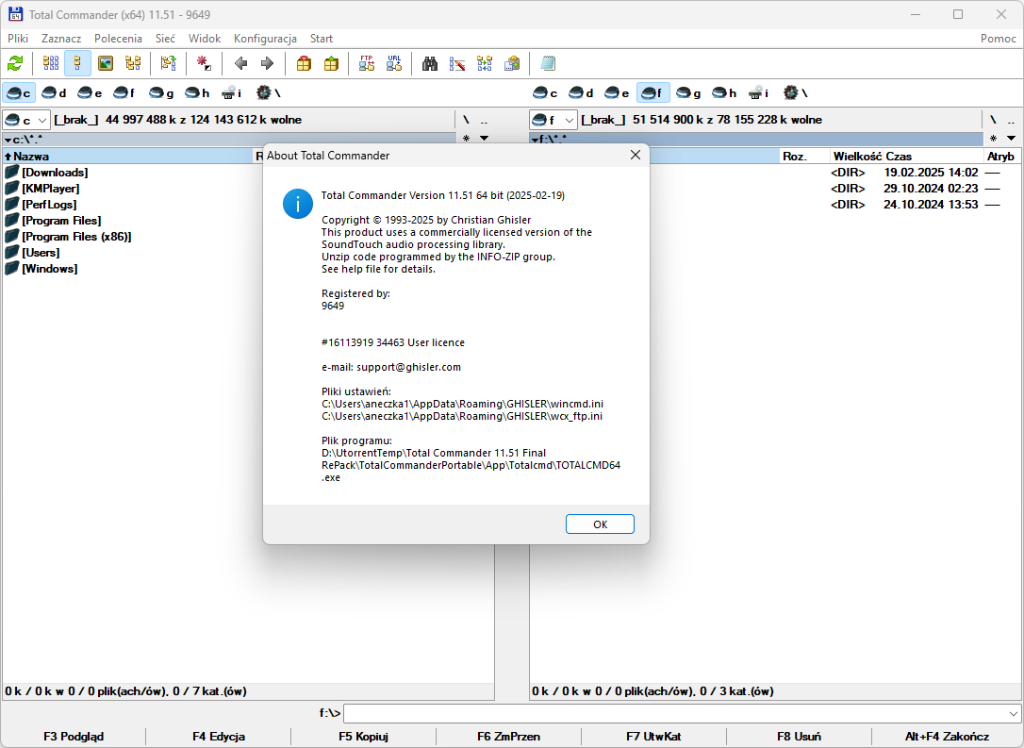Select drive c in right drive bar
1024x748 pixels.
(545, 92)
